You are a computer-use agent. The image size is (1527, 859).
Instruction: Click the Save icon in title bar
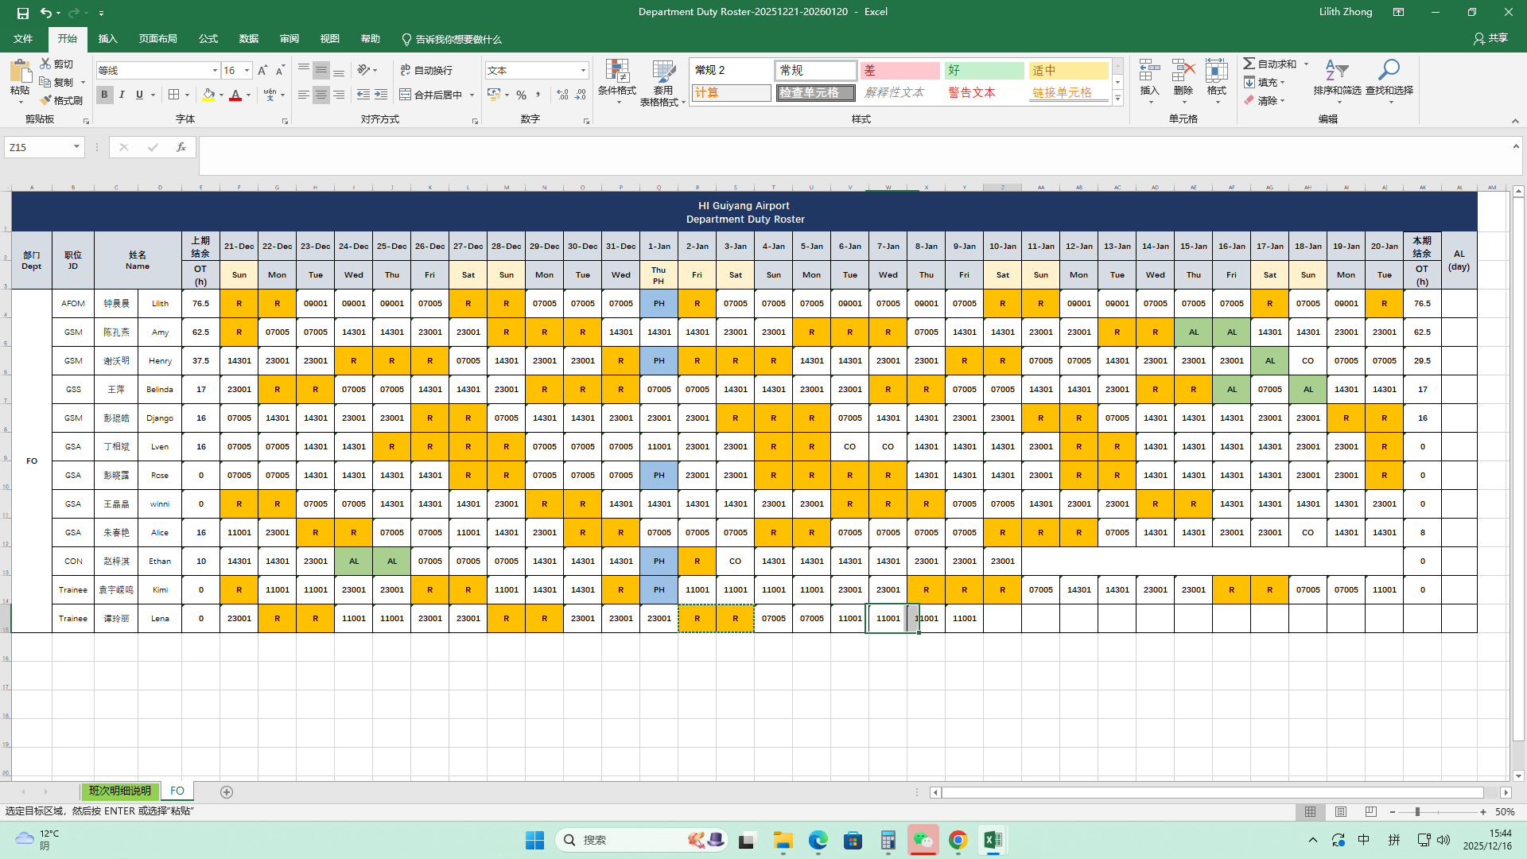[23, 13]
